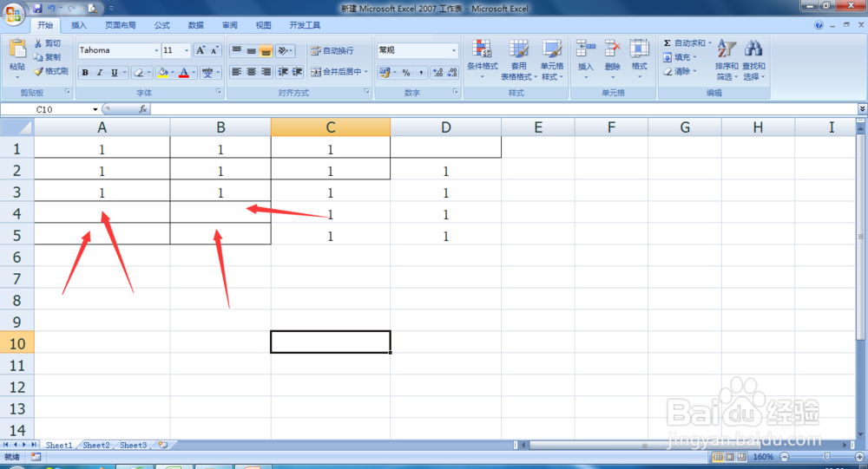Expand the font group dialog launcher
The height and width of the screenshot is (469, 868).
(219, 92)
